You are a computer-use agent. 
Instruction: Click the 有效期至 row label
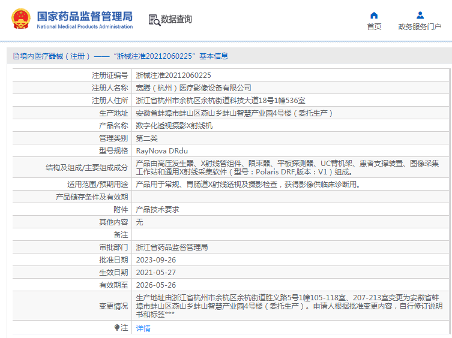click(x=113, y=285)
